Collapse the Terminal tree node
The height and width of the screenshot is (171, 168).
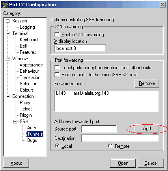click(8, 33)
